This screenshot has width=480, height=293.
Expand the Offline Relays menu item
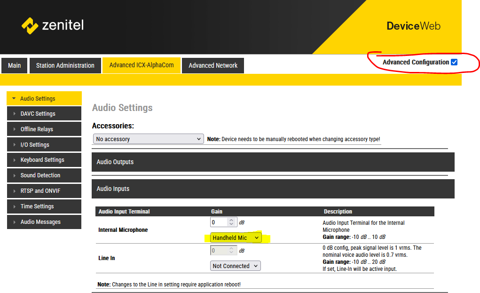tap(44, 129)
